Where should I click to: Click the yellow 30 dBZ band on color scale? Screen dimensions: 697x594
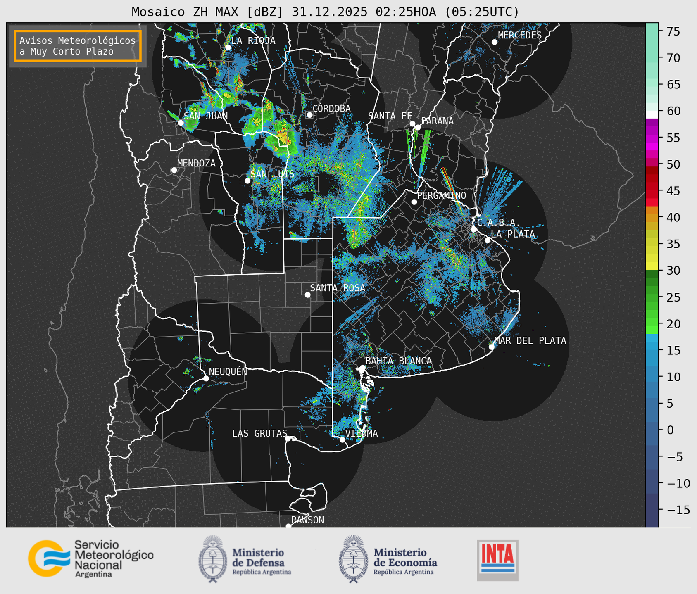point(652,266)
